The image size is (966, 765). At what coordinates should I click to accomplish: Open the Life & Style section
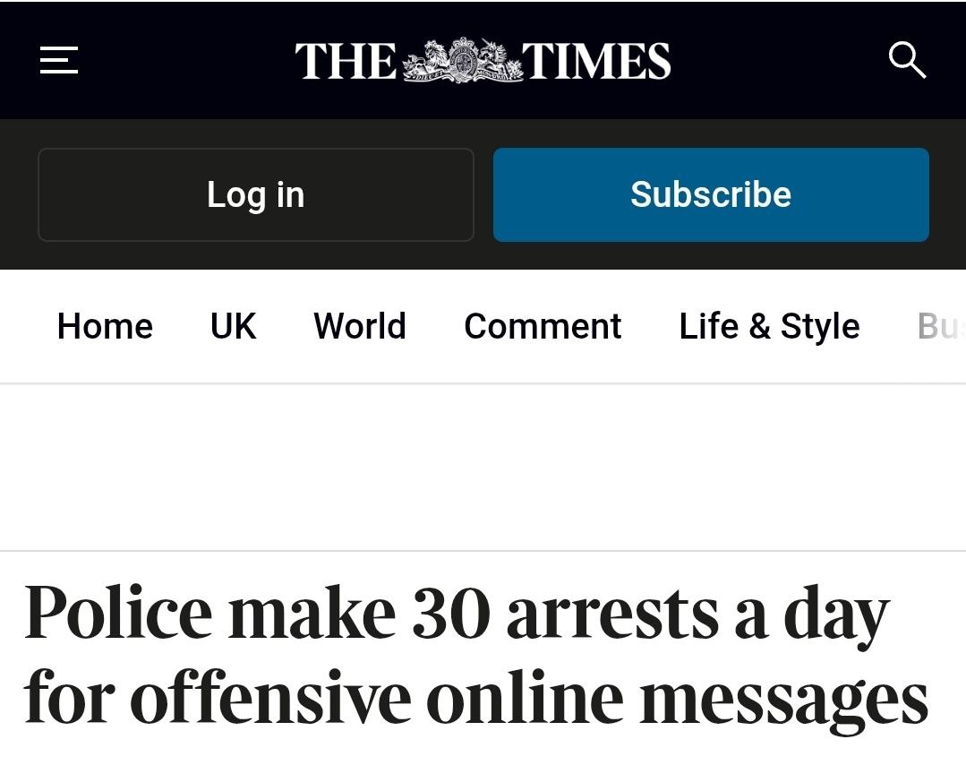pos(769,326)
